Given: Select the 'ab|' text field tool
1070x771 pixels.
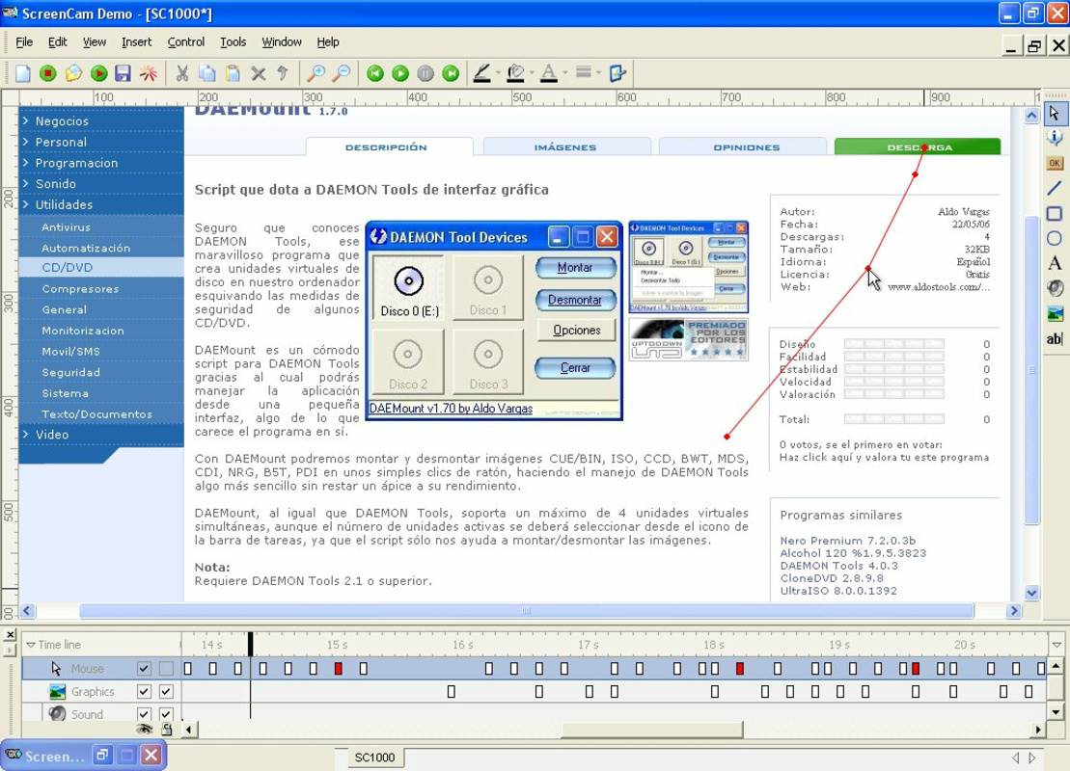Looking at the screenshot, I should click(x=1055, y=339).
